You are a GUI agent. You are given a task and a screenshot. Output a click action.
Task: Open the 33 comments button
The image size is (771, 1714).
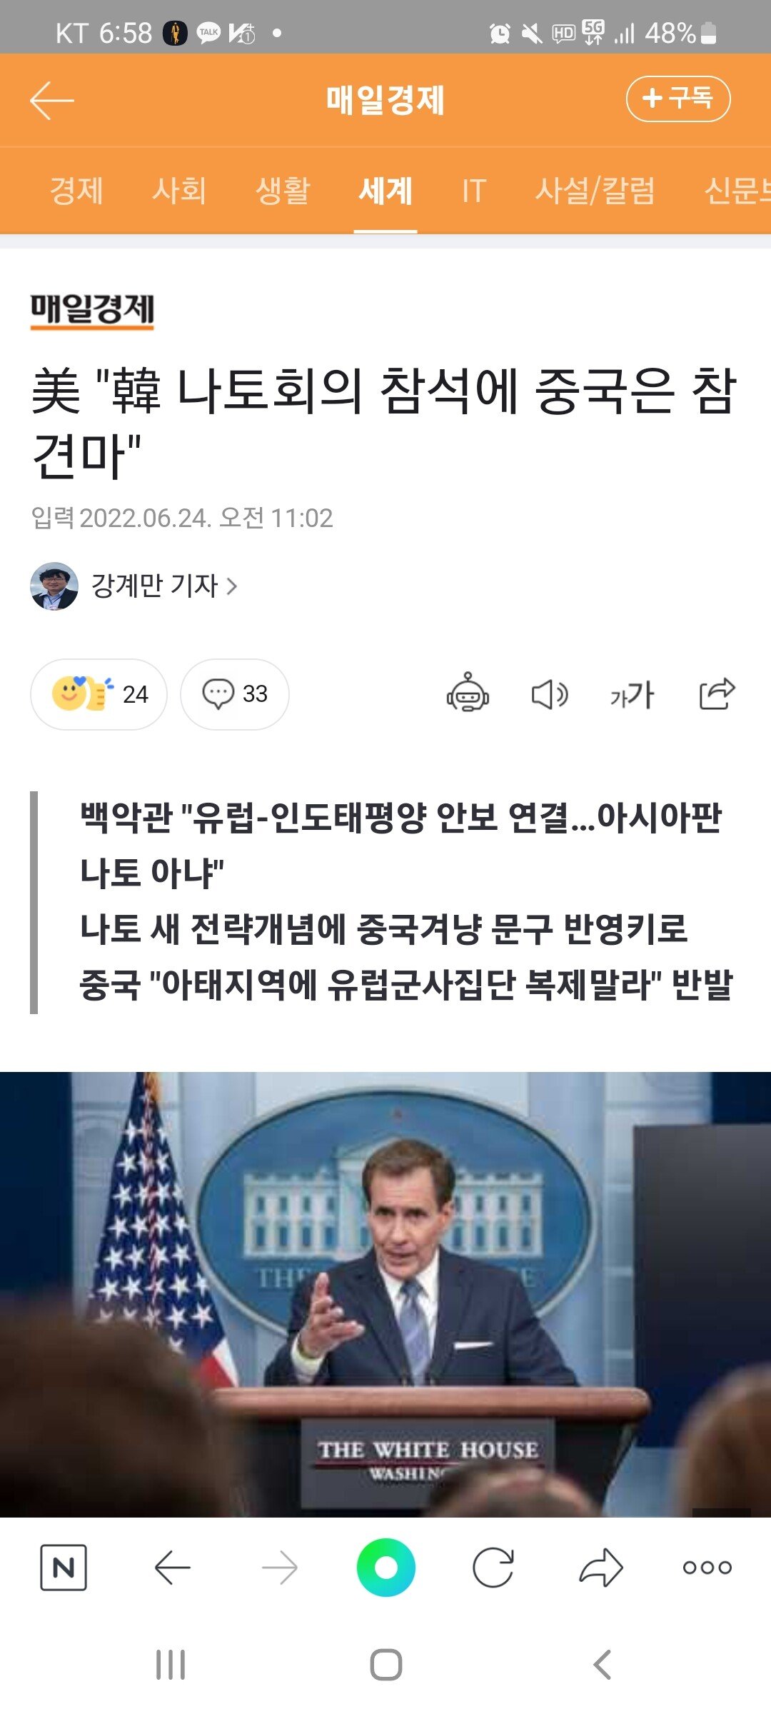tap(235, 694)
